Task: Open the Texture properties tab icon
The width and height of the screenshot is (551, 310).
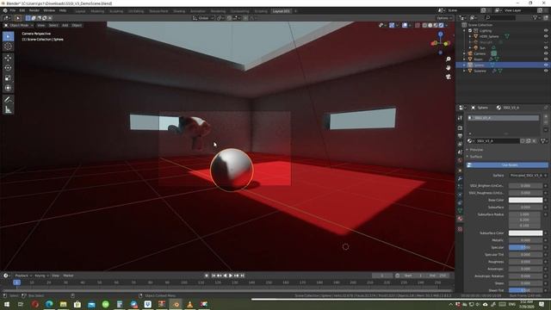Action: click(x=460, y=229)
